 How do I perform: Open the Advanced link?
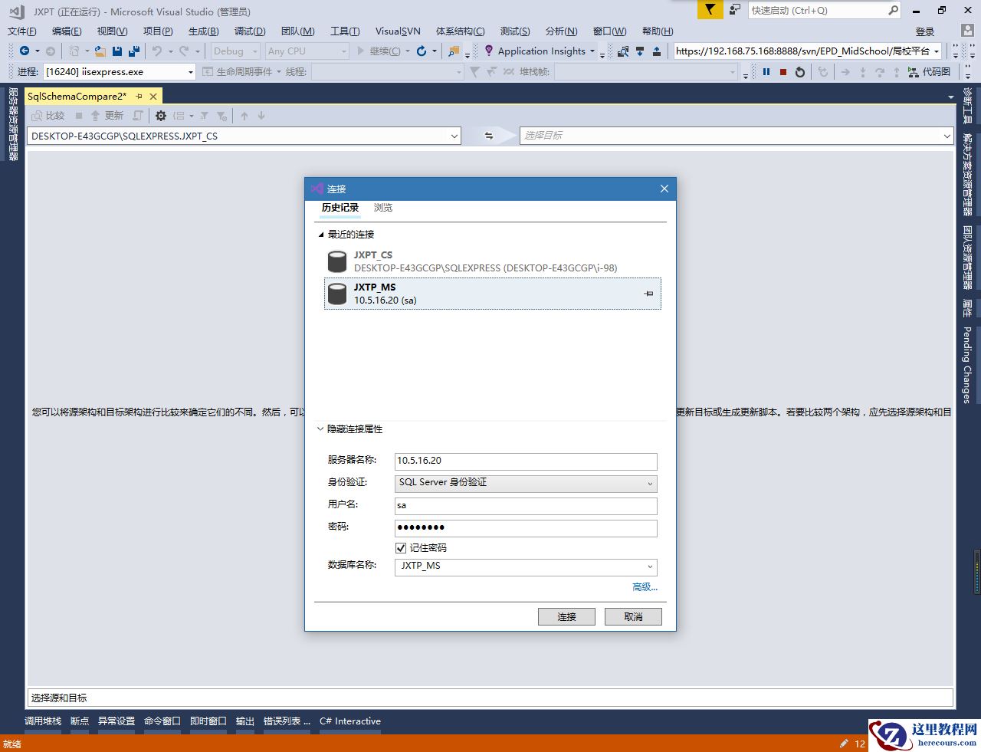click(x=645, y=587)
